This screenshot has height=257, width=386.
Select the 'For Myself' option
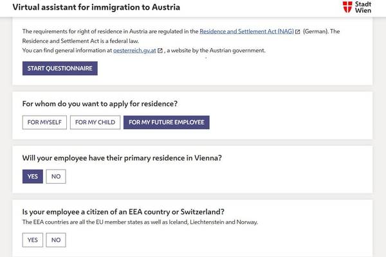tap(42, 123)
